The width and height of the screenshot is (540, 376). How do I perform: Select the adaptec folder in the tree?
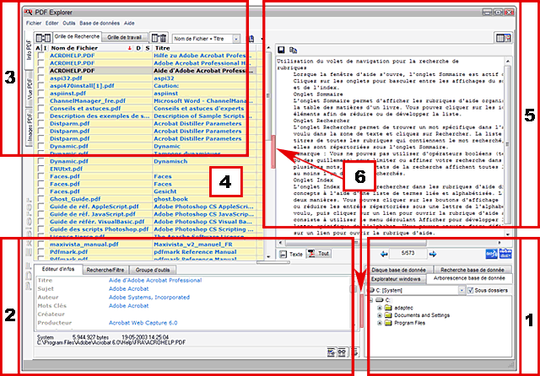[x=403, y=308]
